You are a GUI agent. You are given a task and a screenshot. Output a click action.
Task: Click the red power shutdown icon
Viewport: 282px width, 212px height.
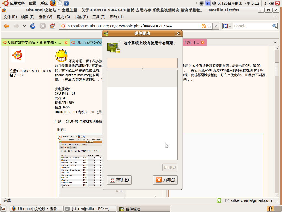[x=278, y=3]
